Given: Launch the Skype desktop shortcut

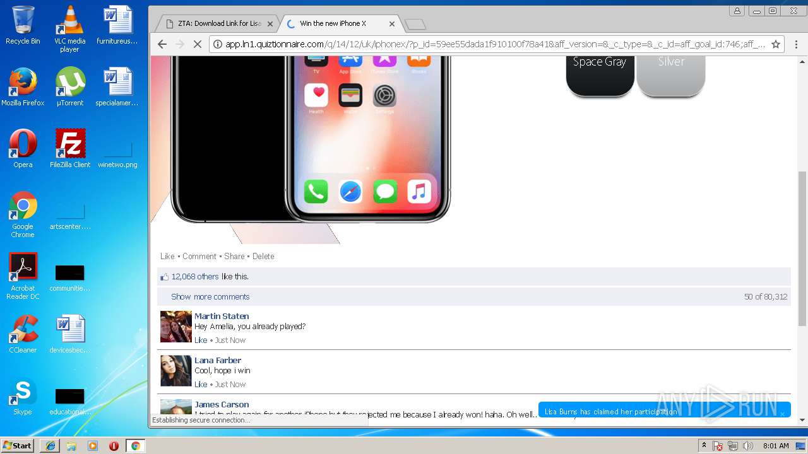Looking at the screenshot, I should pos(23,396).
